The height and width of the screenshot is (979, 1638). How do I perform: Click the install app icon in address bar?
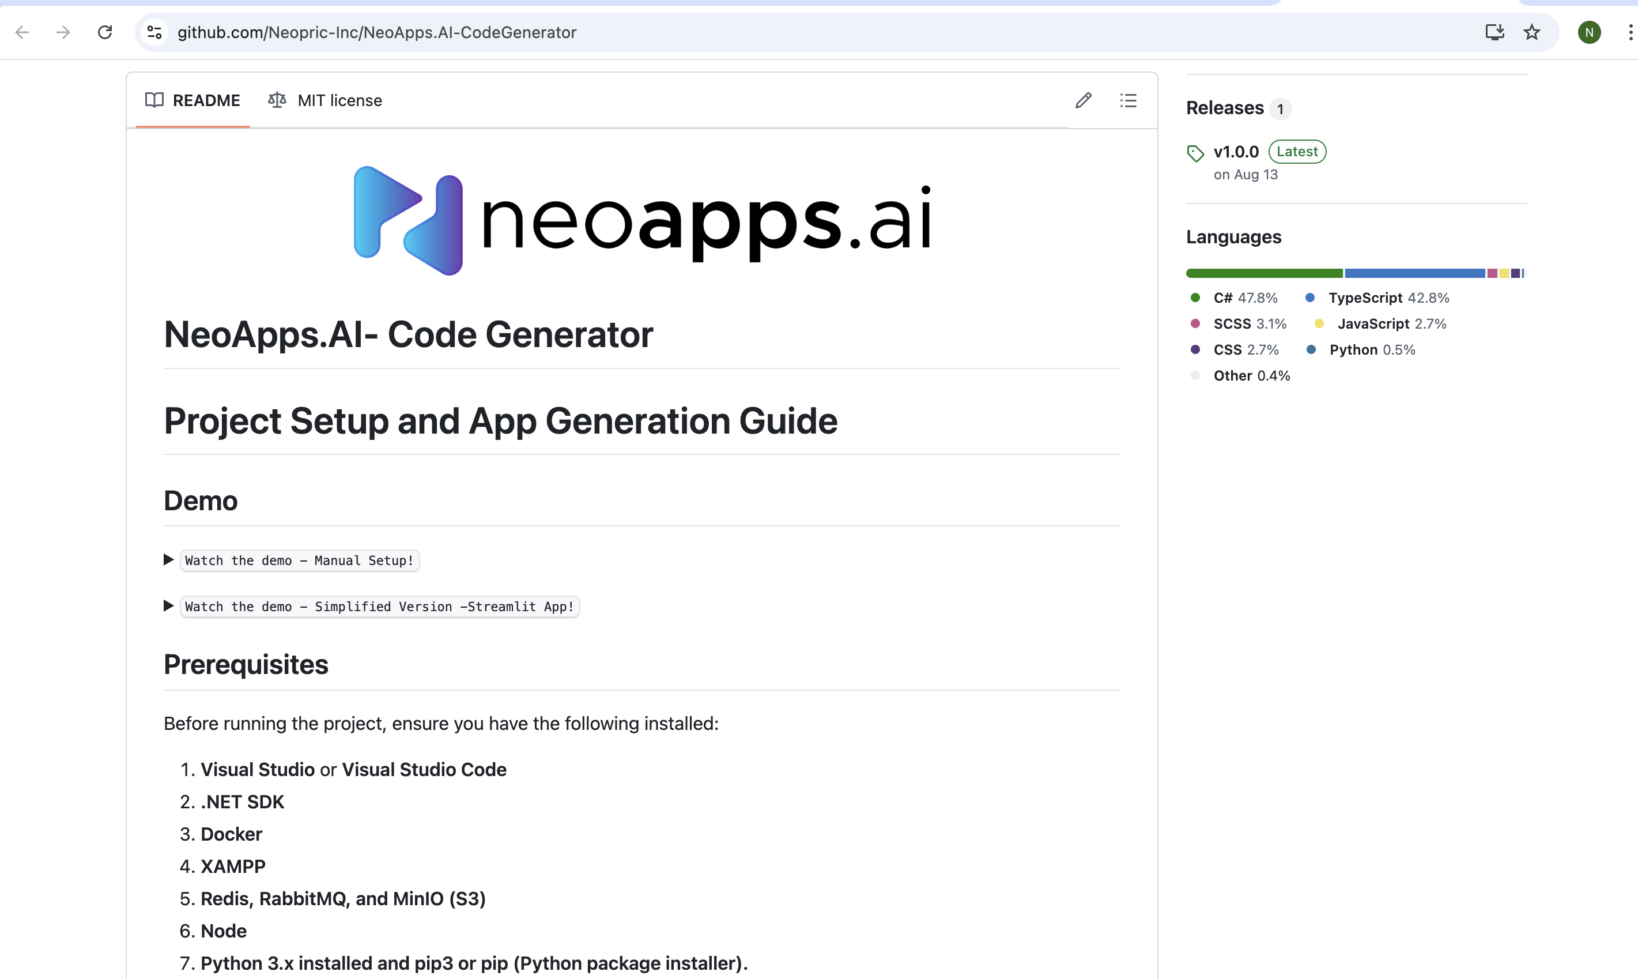point(1494,32)
